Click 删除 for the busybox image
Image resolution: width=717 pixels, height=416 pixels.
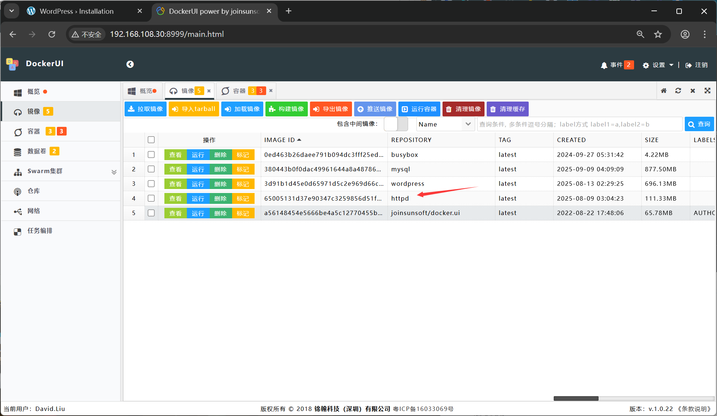tap(221, 155)
